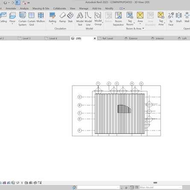Viewport: 190px width, 190px height.
Task: Click the Reveal Hidden Elements pin icon
Action: (x=22, y=183)
